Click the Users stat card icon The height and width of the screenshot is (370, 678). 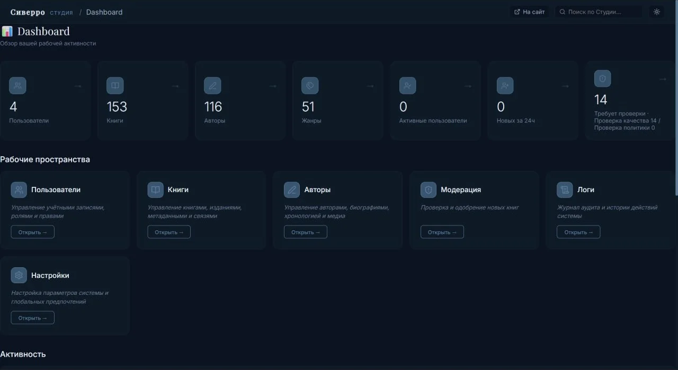pyautogui.click(x=17, y=86)
